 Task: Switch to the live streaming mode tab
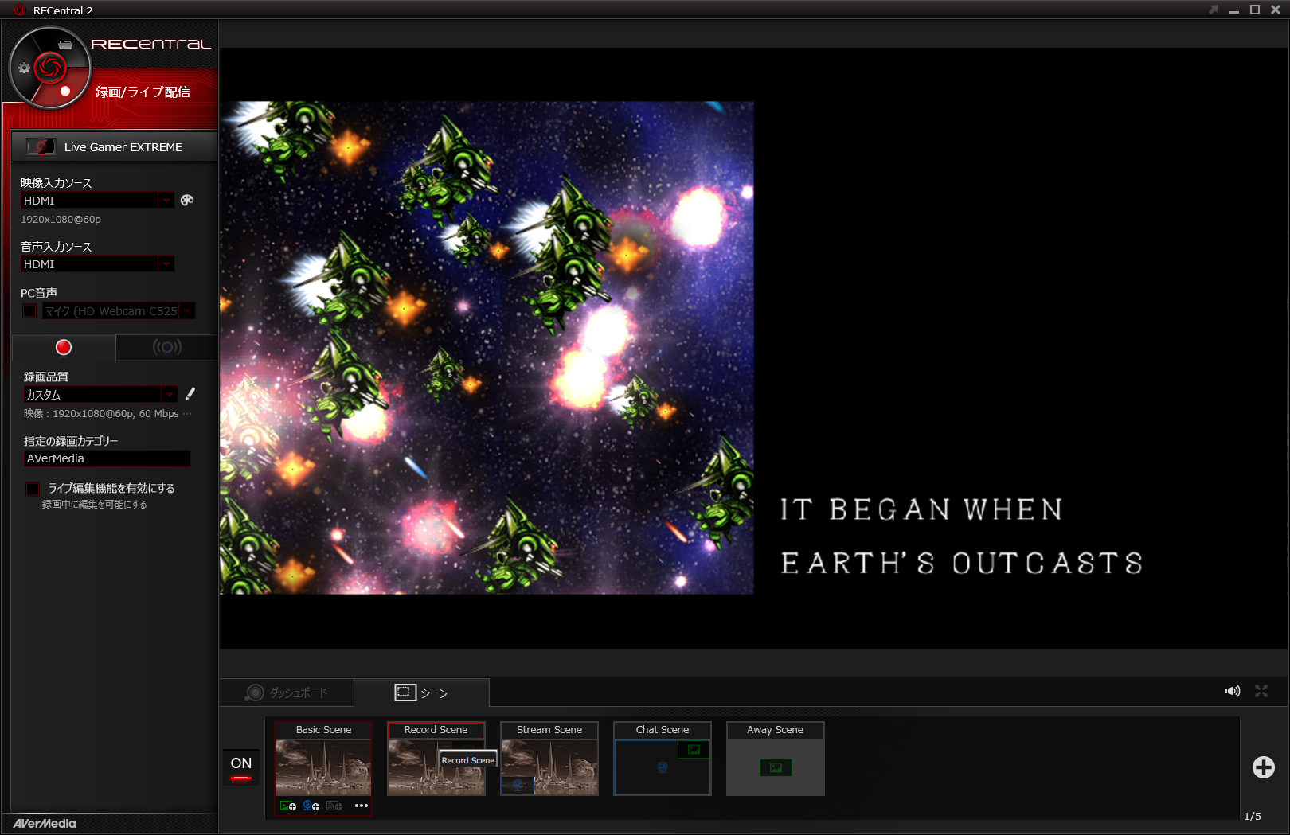(x=166, y=347)
